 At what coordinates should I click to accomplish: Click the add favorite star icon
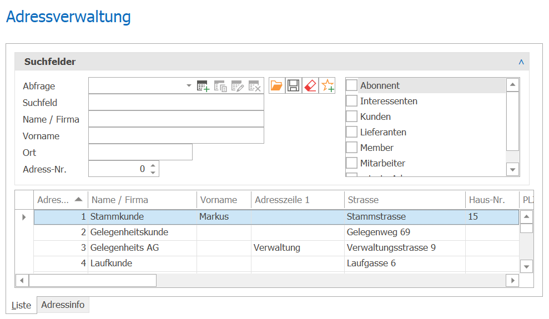328,85
